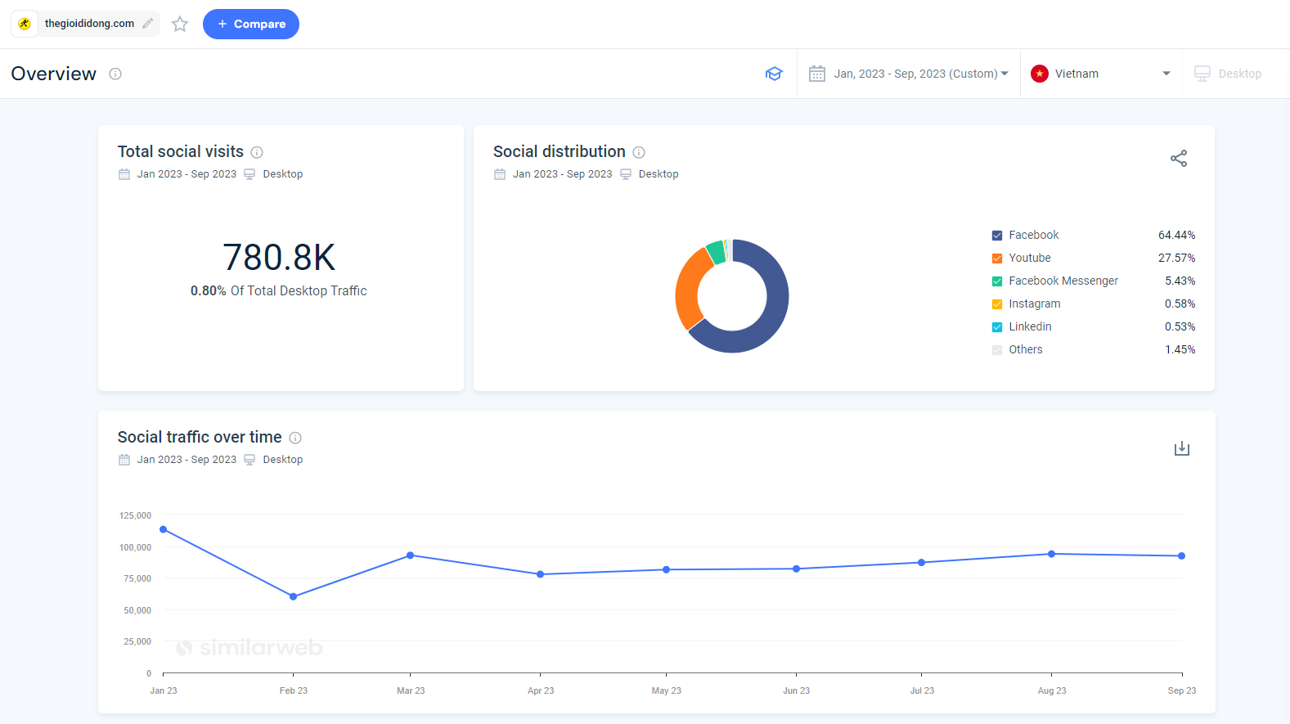The width and height of the screenshot is (1290, 724).
Task: Click the thegioididong.com domain name
Action: tap(89, 24)
